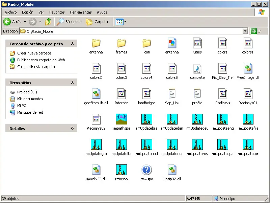Select the rmUpdategre icon
The width and height of the screenshot is (270, 203).
(96, 144)
